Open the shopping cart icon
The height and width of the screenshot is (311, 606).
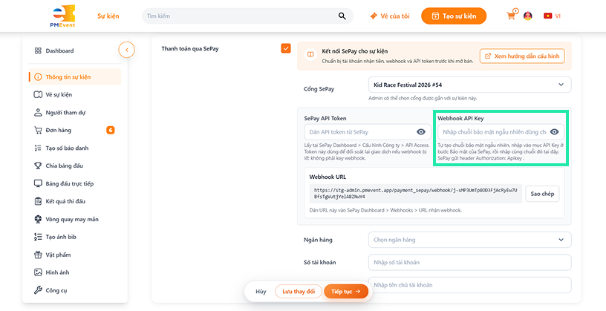pyautogui.click(x=511, y=16)
